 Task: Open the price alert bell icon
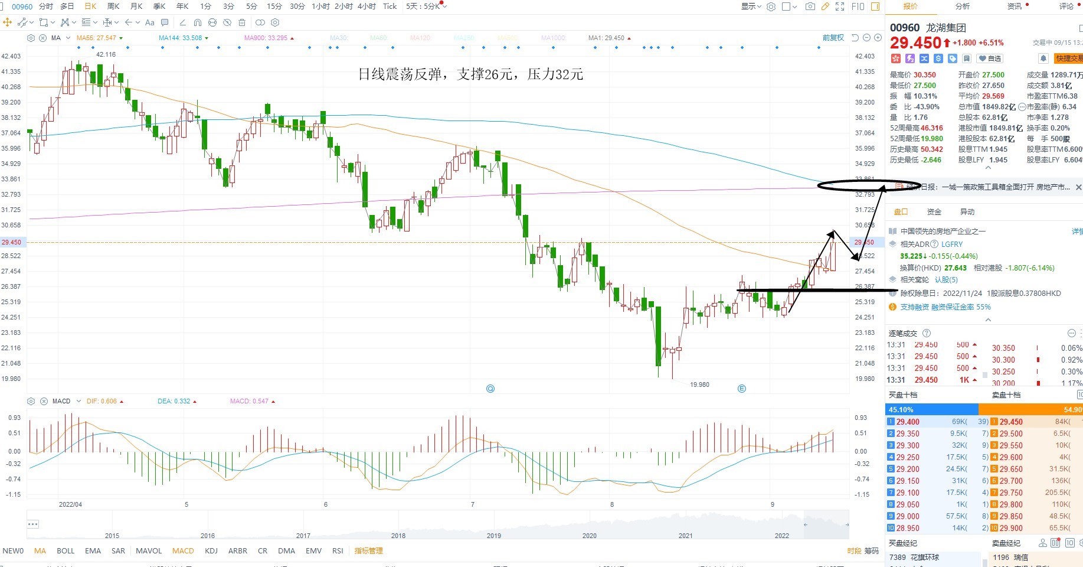pyautogui.click(x=1043, y=58)
